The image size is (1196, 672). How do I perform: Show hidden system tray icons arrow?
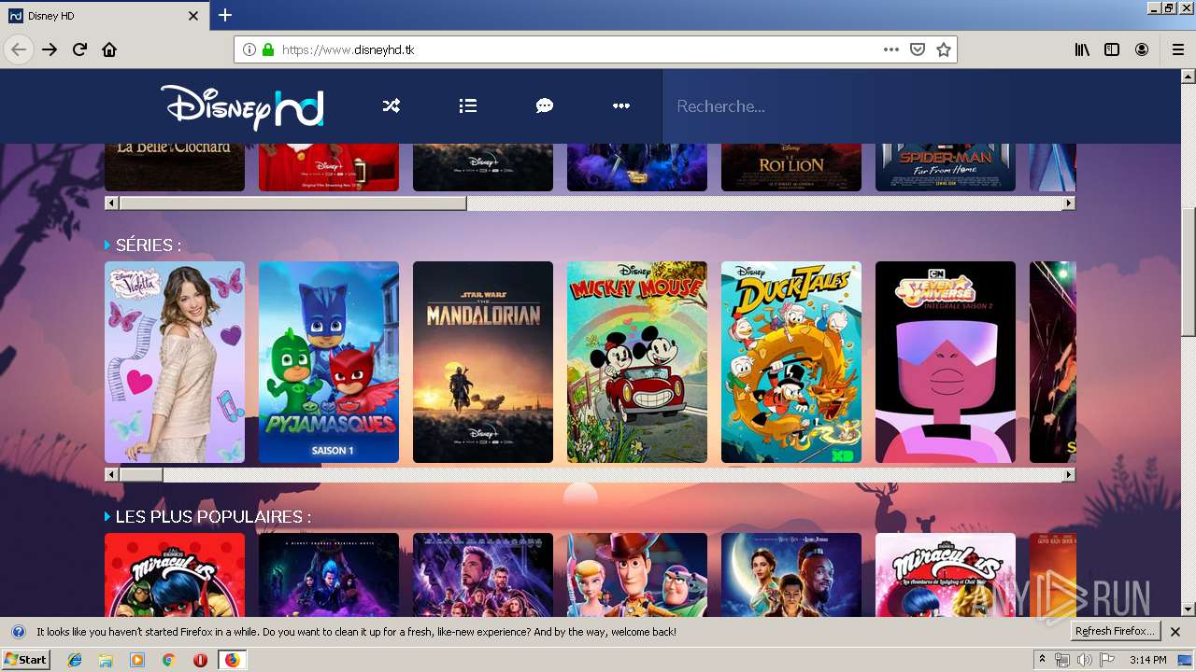pos(1042,660)
